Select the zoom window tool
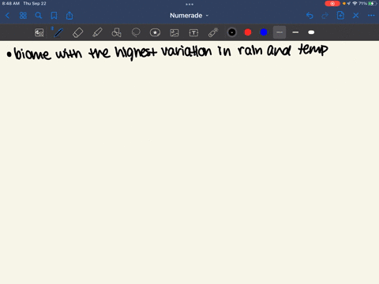Viewport: 379px width, 284px height. pos(39,32)
